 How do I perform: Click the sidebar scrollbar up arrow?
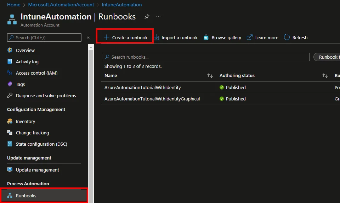coord(91,47)
